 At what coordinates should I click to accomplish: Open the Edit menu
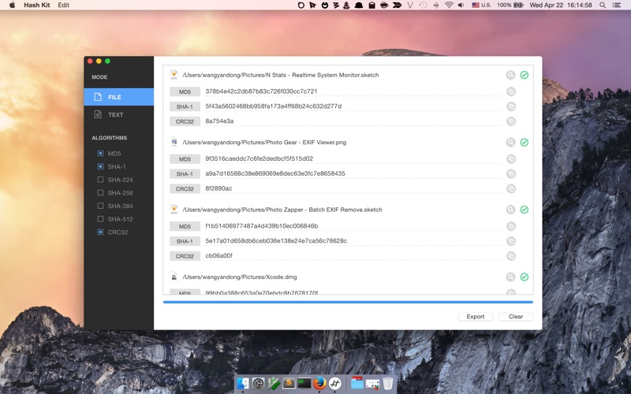click(64, 6)
